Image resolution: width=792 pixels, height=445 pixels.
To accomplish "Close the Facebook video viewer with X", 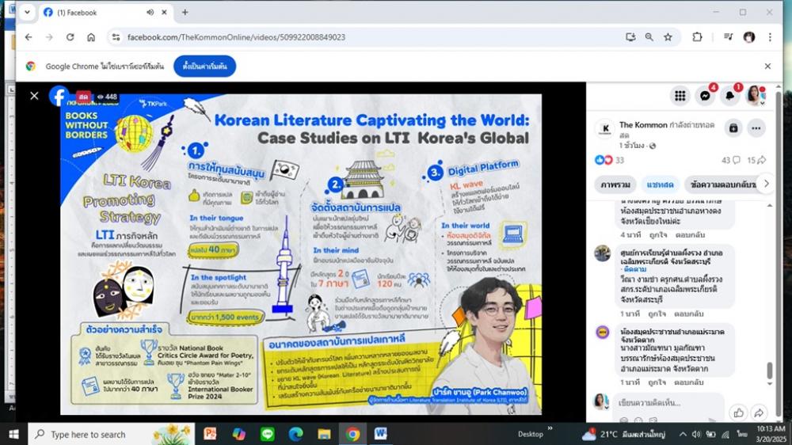I will coord(34,96).
